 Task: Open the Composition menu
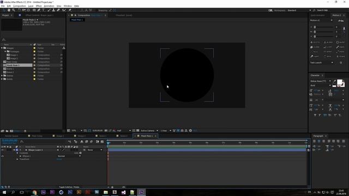pos(20,6)
